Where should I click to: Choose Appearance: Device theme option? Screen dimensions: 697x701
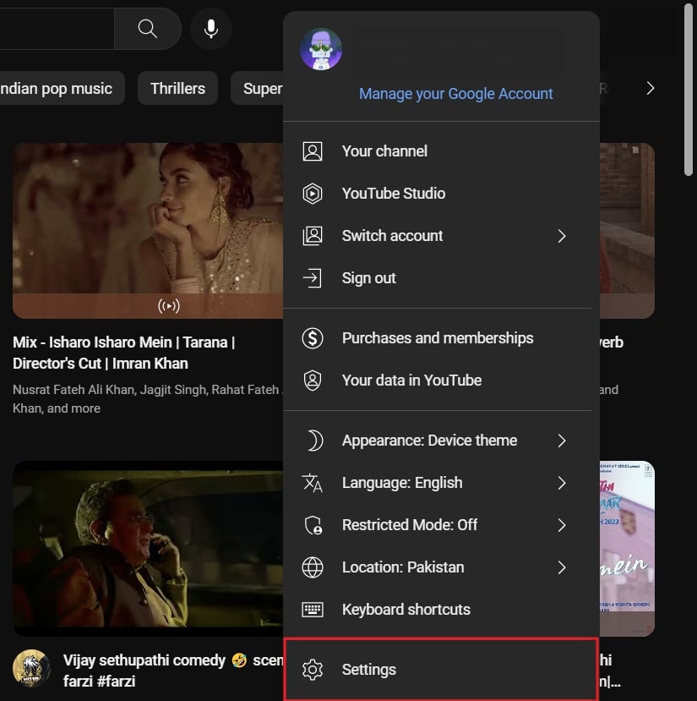[441, 441]
